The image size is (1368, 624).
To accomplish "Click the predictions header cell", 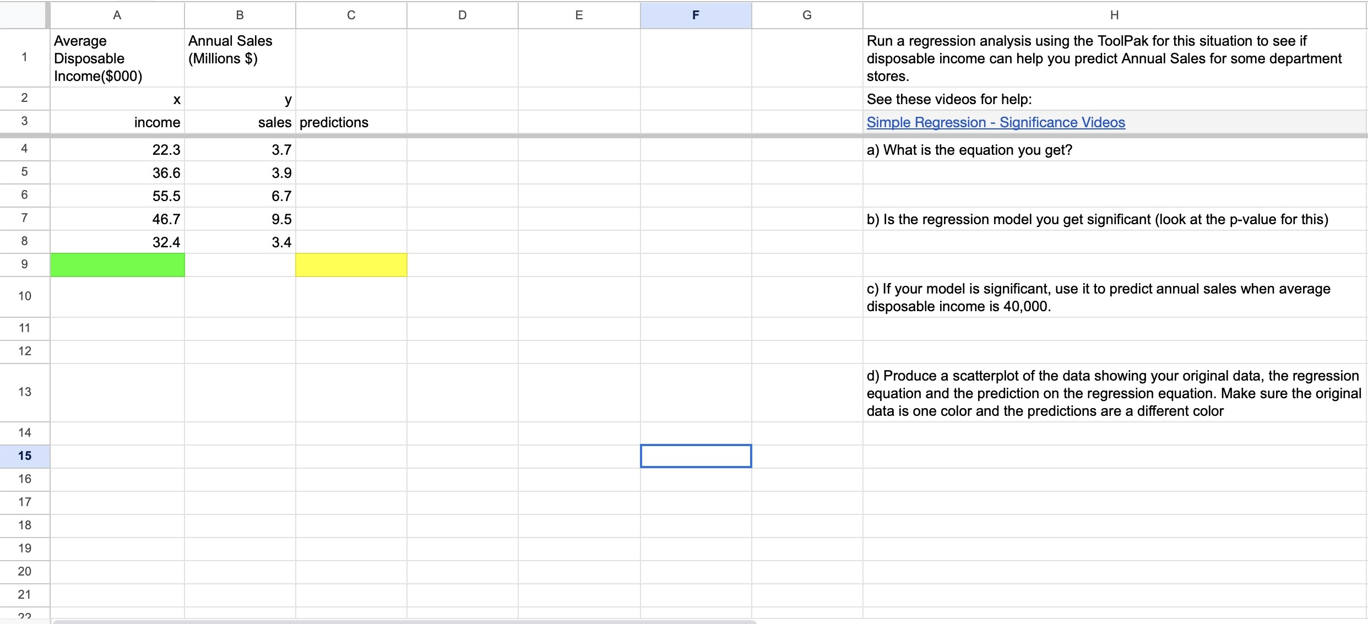I will (351, 122).
